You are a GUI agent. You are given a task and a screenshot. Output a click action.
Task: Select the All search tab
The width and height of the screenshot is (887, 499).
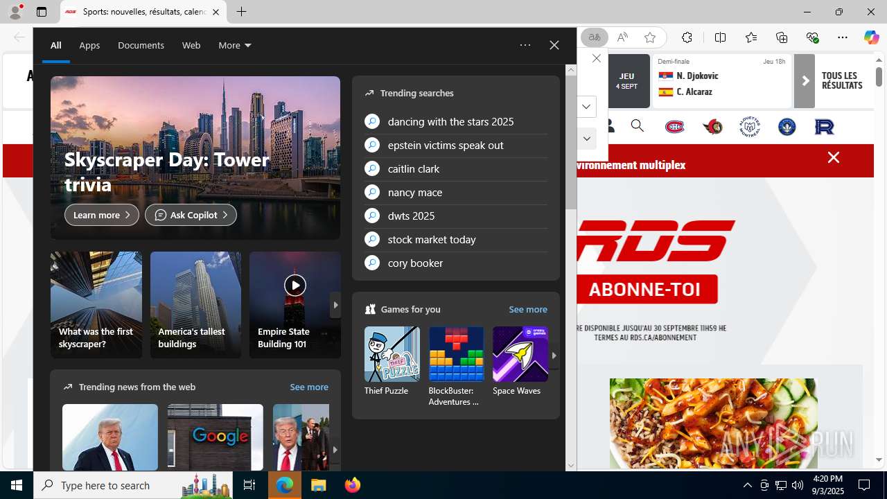pos(55,45)
